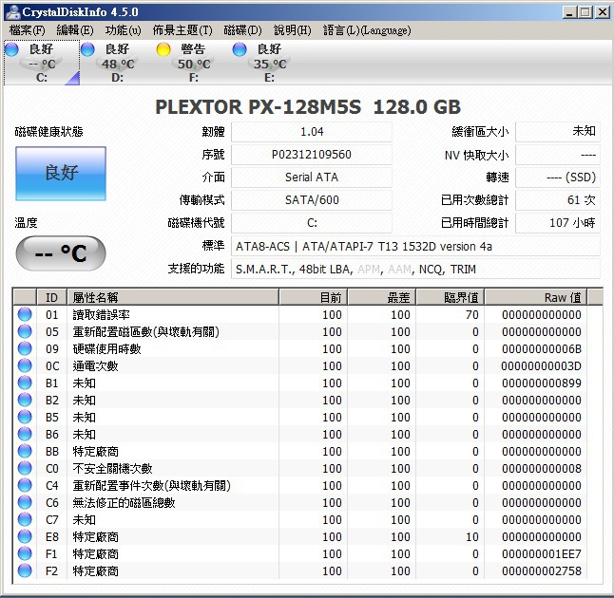Image resolution: width=614 pixels, height=598 pixels.
Task: Click status orb of attribute 01 讀取錯誤率
Action: point(25,314)
